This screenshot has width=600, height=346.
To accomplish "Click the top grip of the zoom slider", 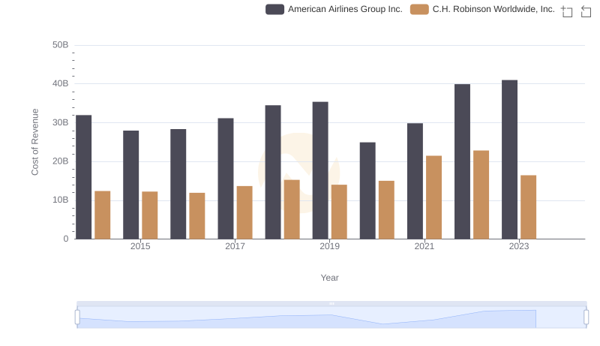I will (x=331, y=303).
